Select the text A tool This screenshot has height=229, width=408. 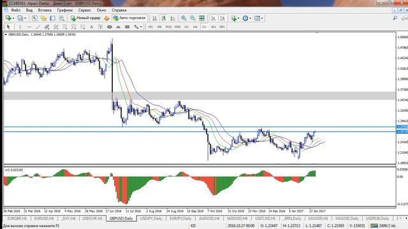(x=91, y=27)
